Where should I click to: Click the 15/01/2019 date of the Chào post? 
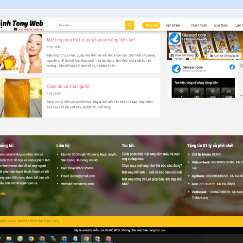(x=53, y=93)
